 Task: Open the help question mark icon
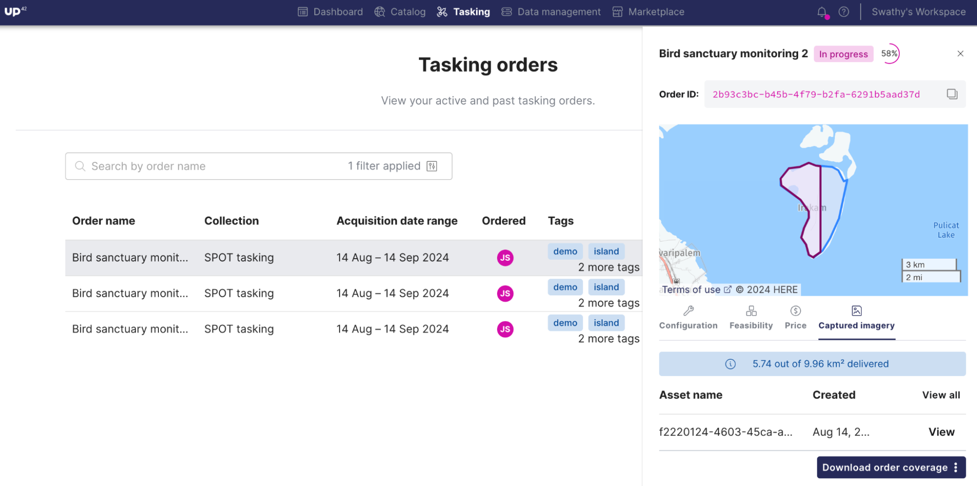click(x=844, y=12)
